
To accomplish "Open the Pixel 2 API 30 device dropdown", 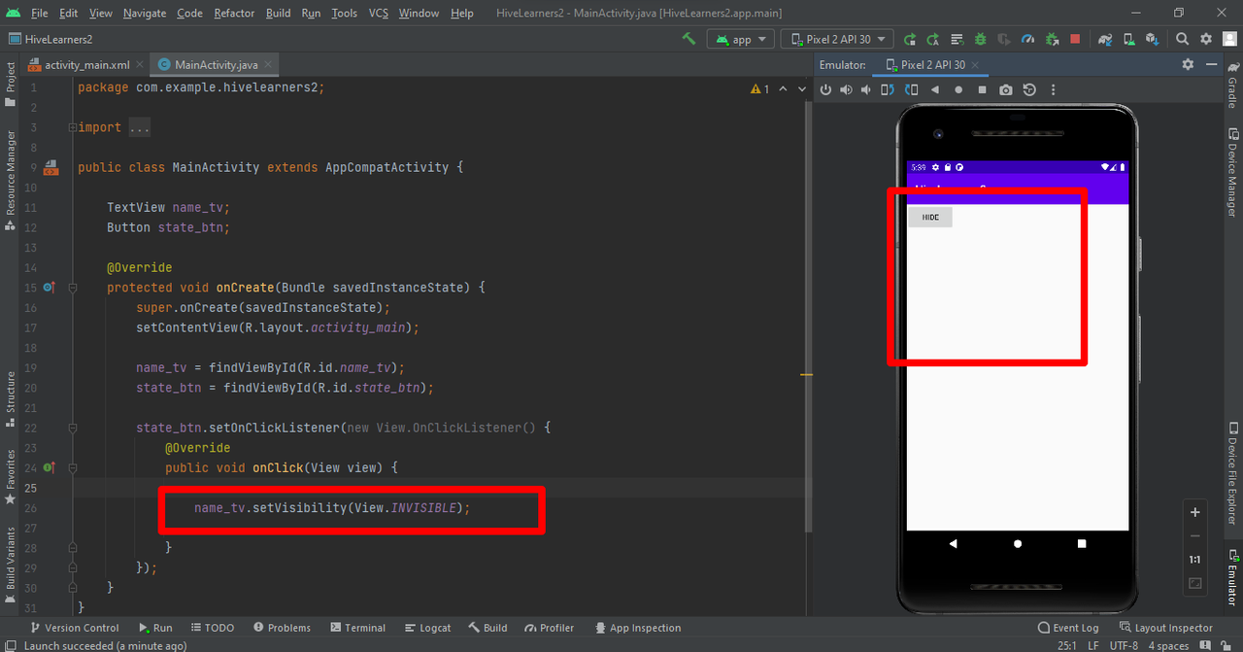I will [837, 39].
